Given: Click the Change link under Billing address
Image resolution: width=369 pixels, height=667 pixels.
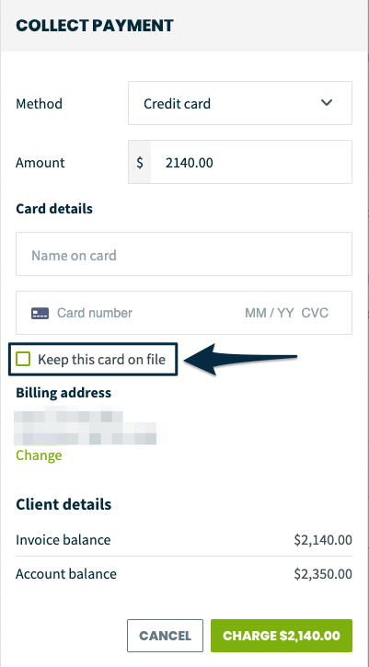Looking at the screenshot, I should [x=39, y=455].
